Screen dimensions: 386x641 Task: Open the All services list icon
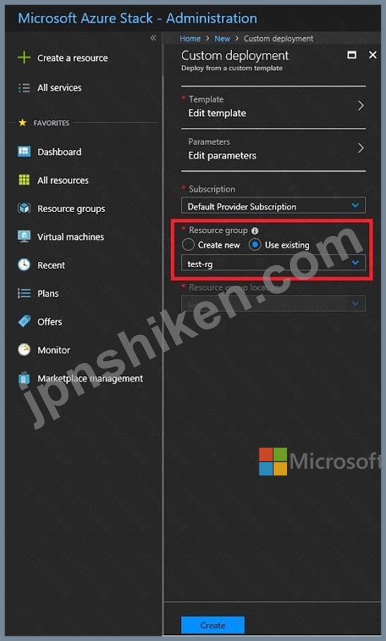coord(24,87)
